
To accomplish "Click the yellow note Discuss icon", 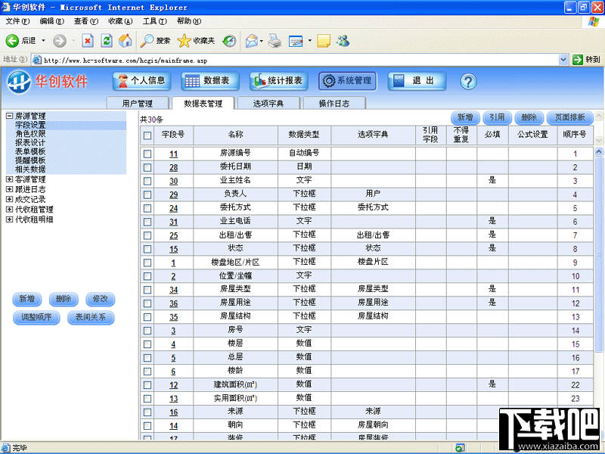I will click(x=324, y=41).
